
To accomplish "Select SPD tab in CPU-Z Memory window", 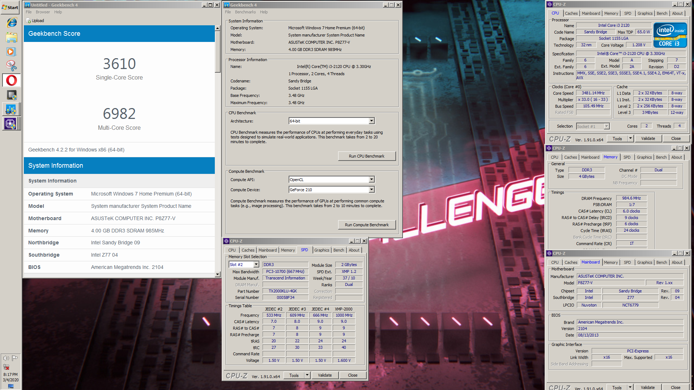I will [627, 157].
